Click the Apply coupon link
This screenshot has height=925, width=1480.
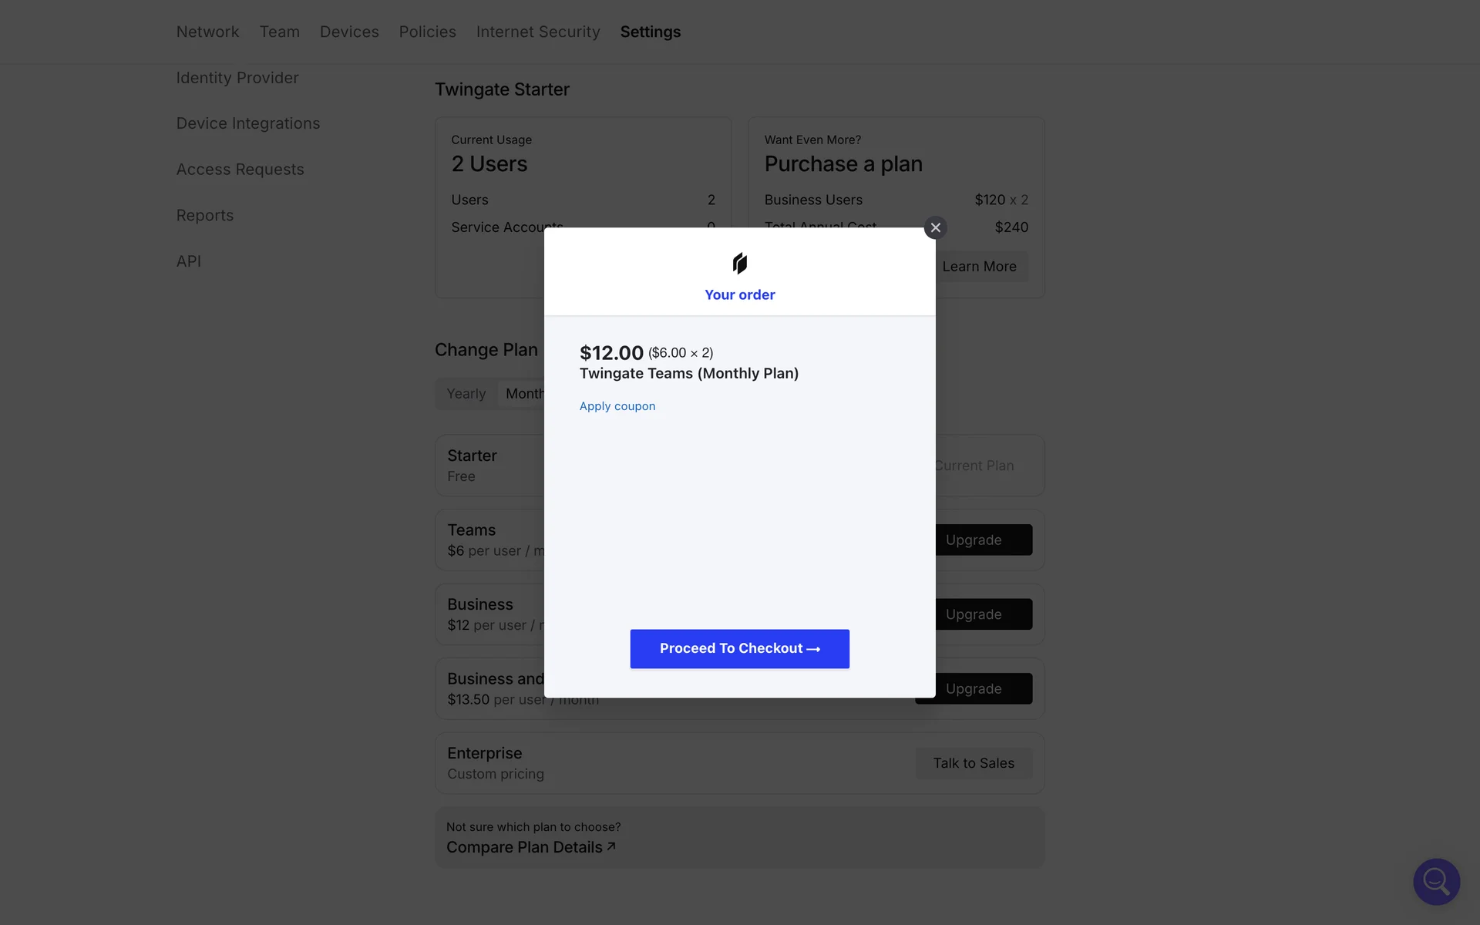coord(617,406)
